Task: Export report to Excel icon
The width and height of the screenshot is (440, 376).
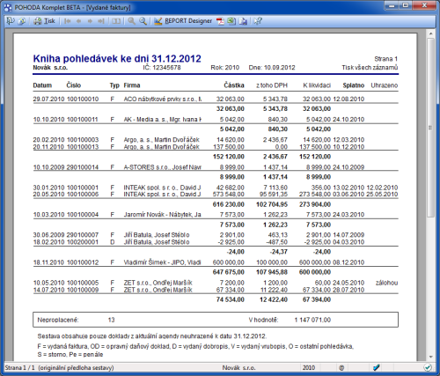Action: pos(231,21)
